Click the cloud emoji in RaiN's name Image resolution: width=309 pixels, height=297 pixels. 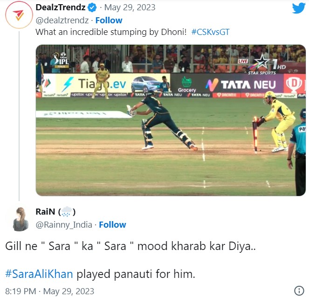(67, 212)
